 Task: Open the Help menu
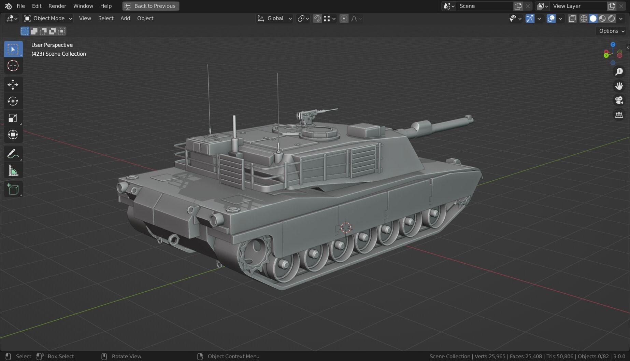click(106, 6)
